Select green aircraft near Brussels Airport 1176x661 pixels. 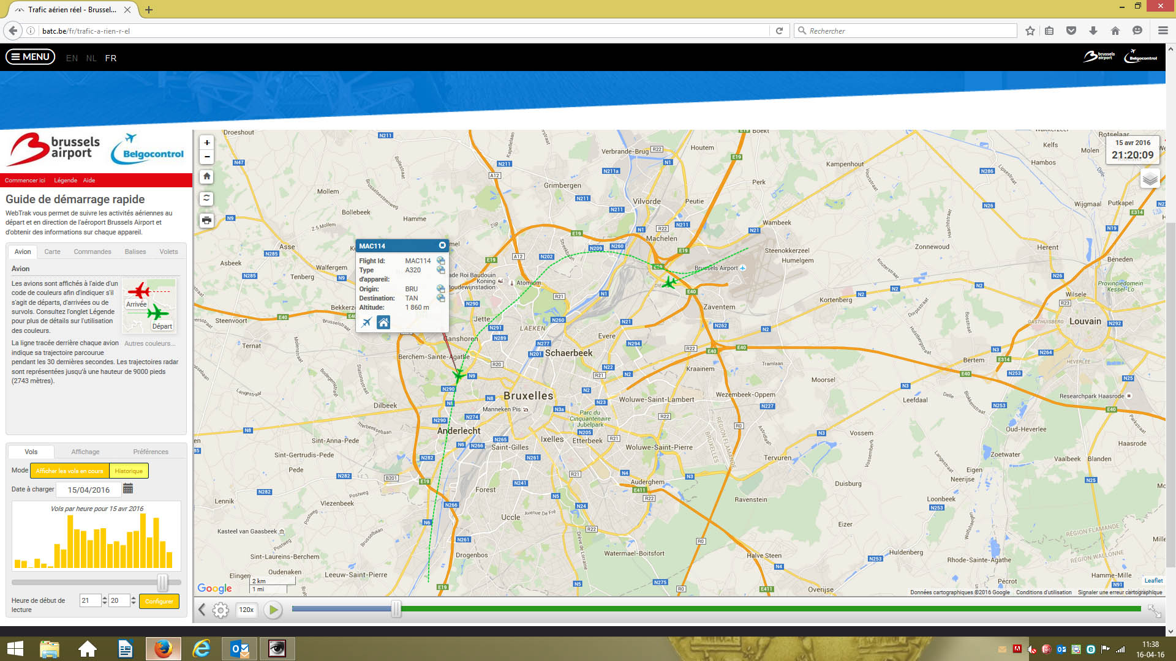pos(669,282)
